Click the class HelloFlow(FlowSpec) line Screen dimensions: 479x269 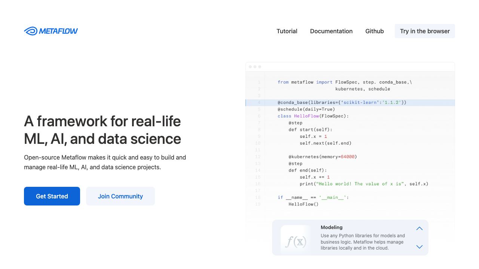pos(313,116)
